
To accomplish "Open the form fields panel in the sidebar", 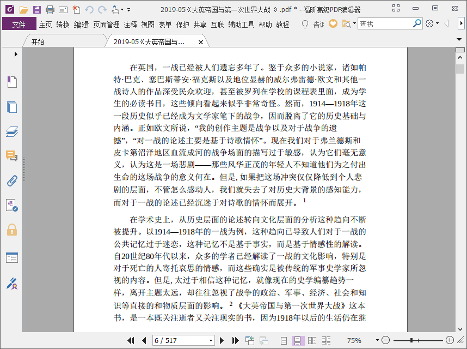I will 12,258.
